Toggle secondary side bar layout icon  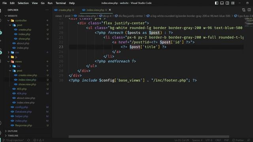point(227,3)
